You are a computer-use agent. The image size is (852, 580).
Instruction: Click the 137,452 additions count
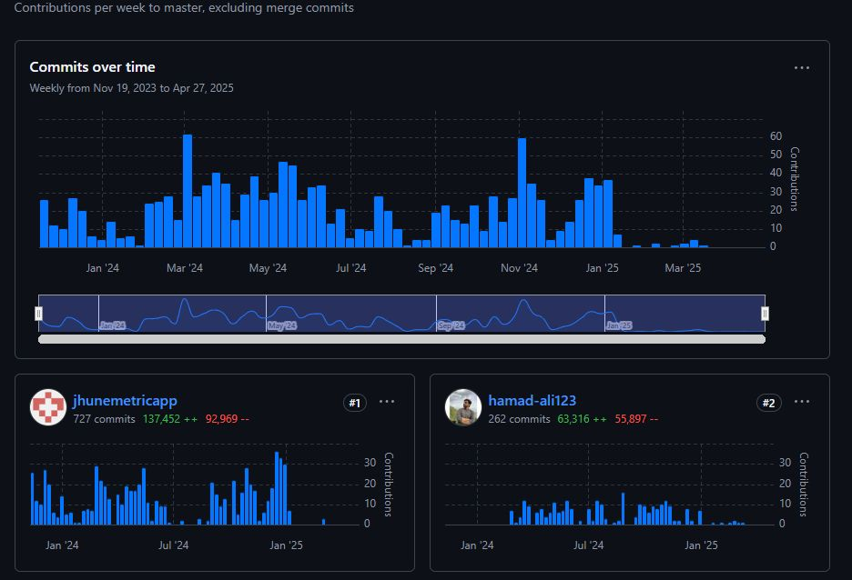click(x=171, y=419)
